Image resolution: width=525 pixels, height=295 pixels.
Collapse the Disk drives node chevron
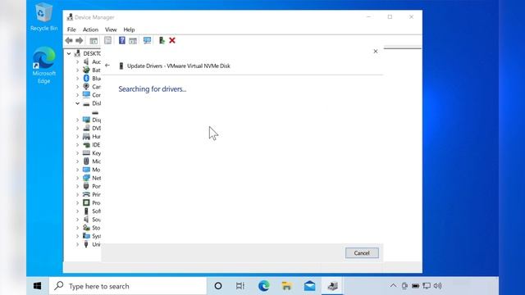click(77, 103)
